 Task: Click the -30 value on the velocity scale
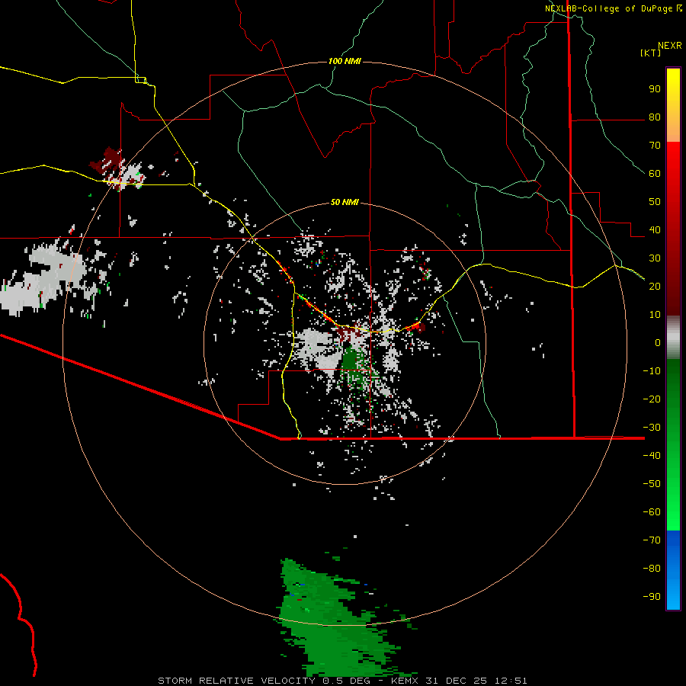(652, 428)
